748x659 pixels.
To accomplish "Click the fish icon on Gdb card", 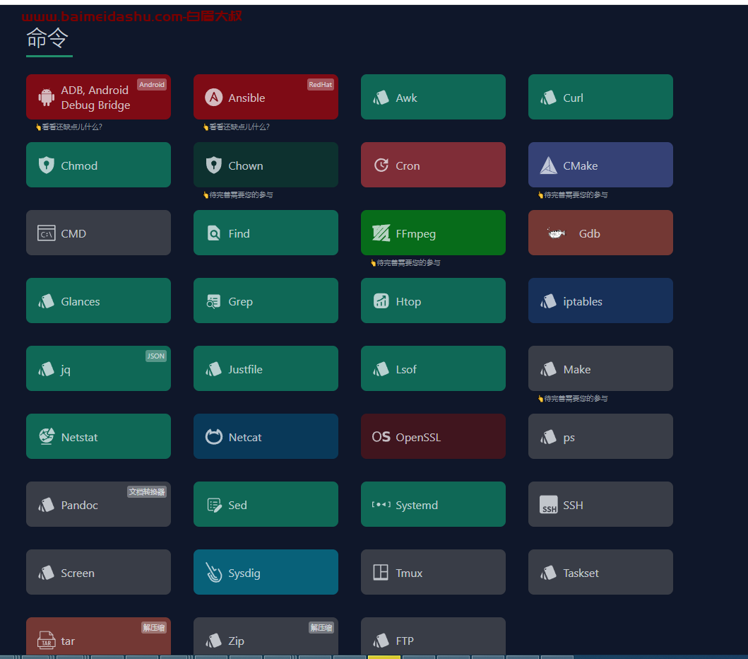I will point(556,233).
